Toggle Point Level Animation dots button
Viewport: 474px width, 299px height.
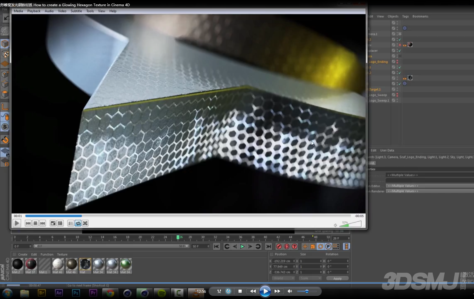[336, 246]
